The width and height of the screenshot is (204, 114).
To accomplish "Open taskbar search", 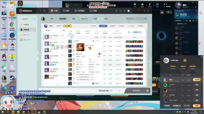I will 8,112.
